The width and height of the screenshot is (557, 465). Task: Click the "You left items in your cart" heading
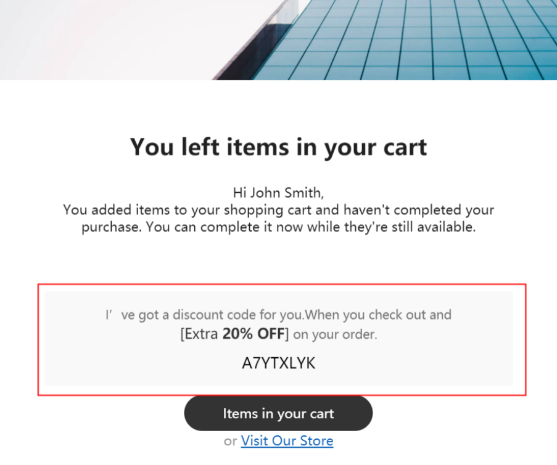click(279, 147)
